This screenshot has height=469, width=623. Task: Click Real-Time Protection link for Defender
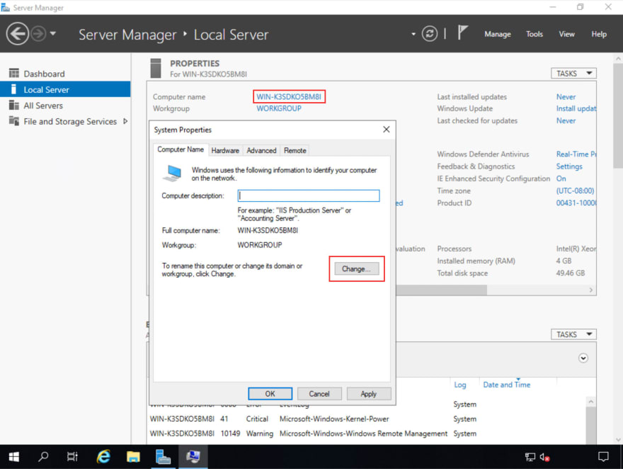tap(576, 154)
